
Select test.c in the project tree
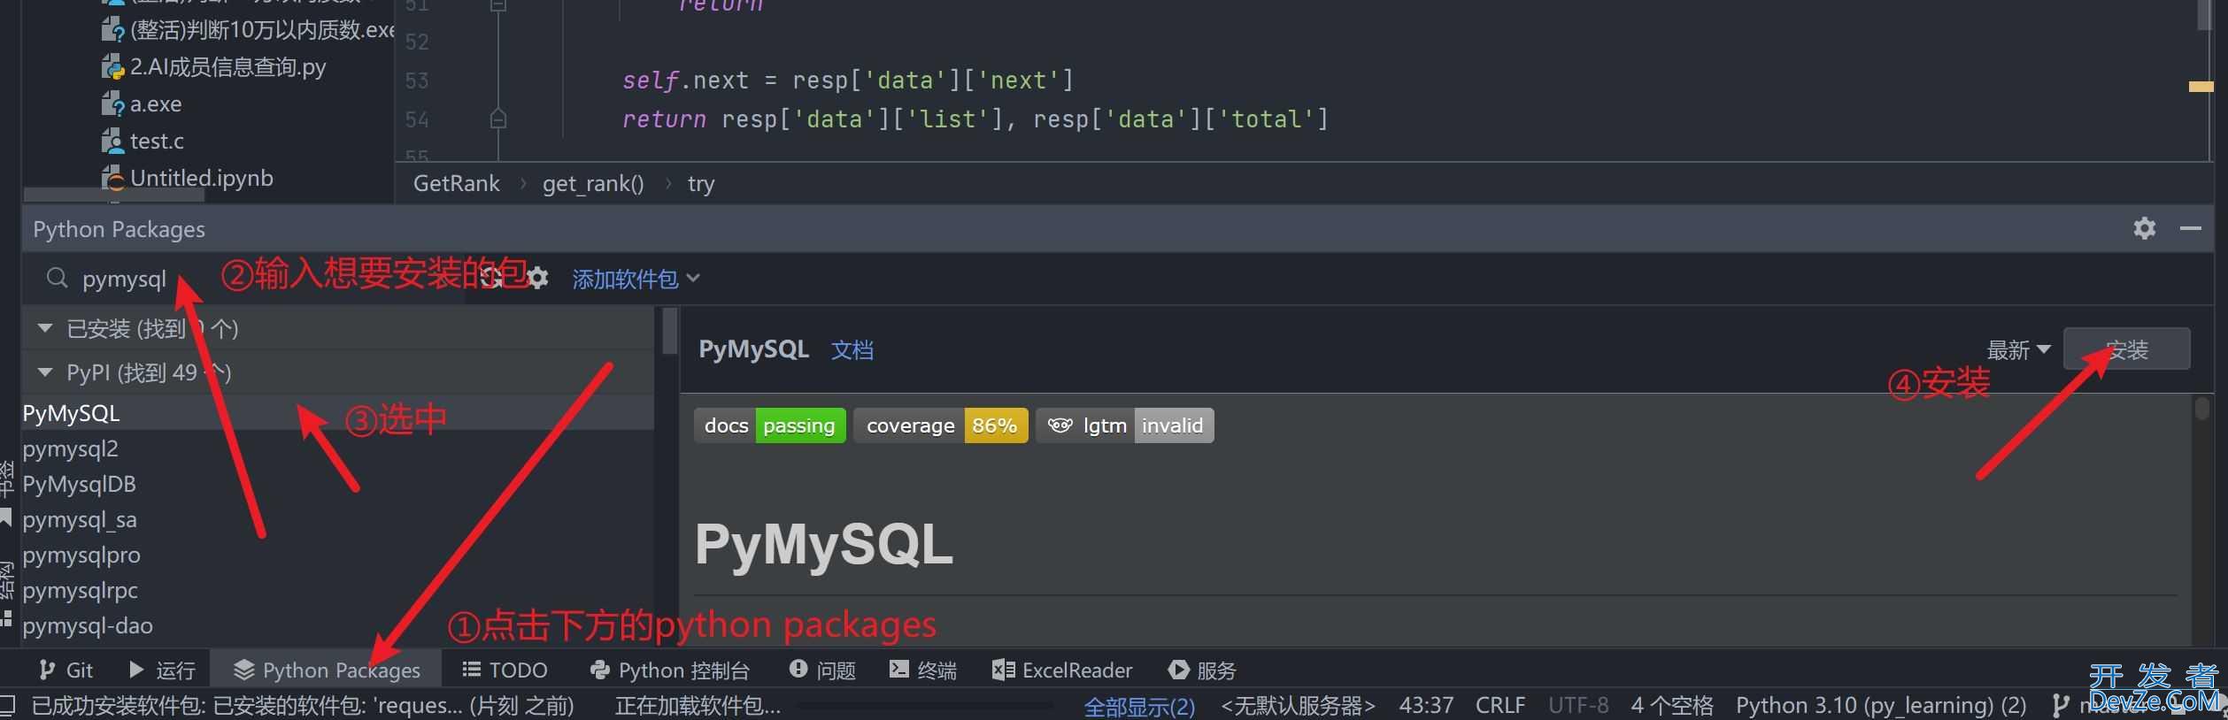point(143,141)
